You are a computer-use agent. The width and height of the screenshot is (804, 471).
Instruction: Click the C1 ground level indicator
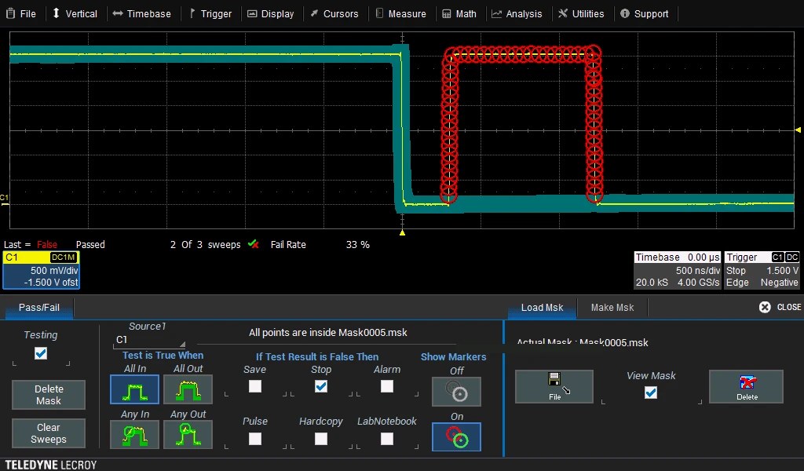point(5,200)
